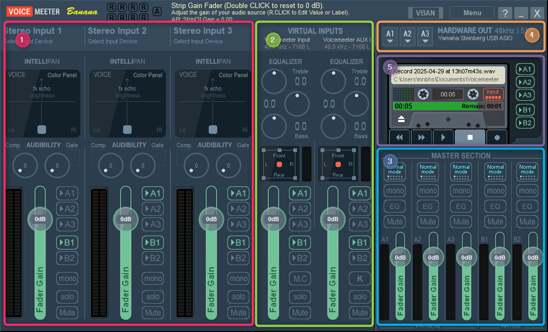Change Normal mode on B2 master bus

pyautogui.click(x=527, y=172)
